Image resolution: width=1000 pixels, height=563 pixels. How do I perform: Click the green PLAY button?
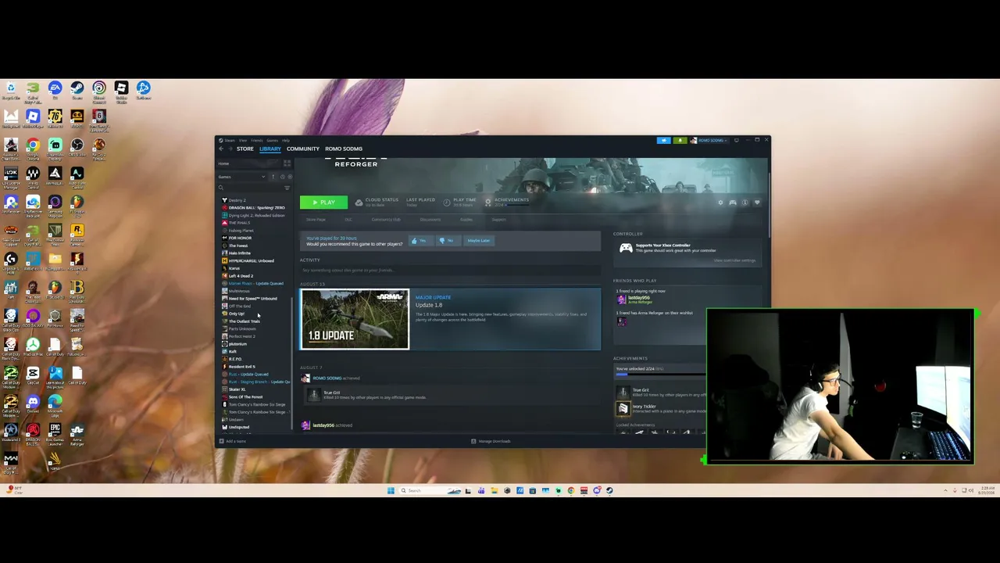click(323, 203)
